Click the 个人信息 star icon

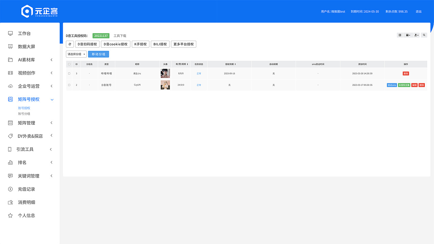coord(11,215)
